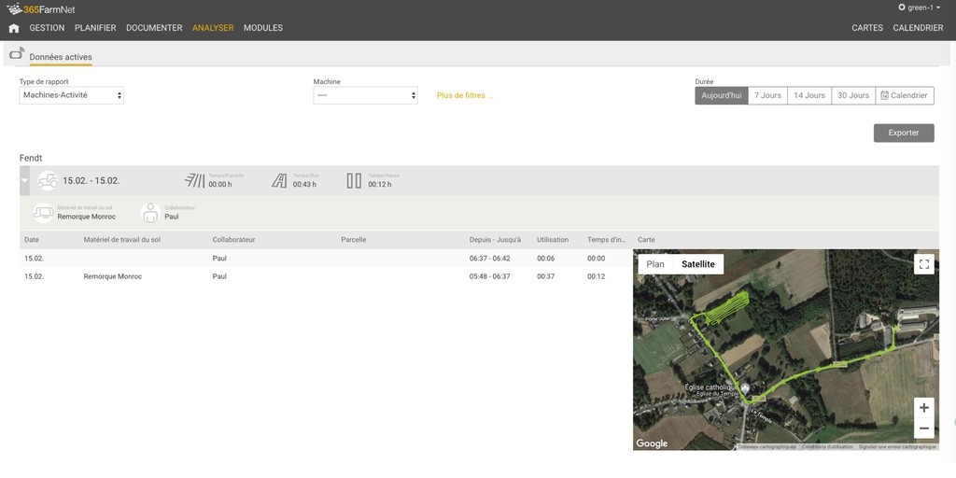Viewport: 956px width, 478px height.
Task: Open the ANALYSER menu
Action: [213, 28]
